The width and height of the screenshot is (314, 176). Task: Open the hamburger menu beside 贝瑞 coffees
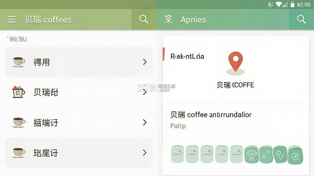point(12,20)
